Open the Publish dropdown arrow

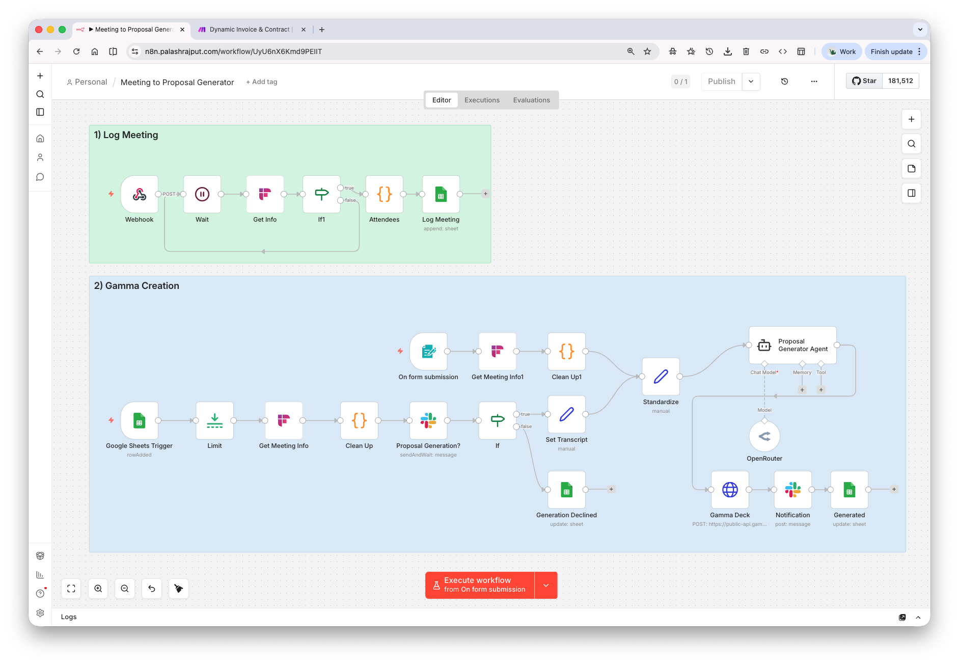coord(751,82)
